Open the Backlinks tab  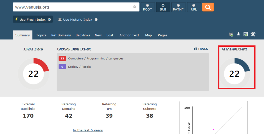83,35
